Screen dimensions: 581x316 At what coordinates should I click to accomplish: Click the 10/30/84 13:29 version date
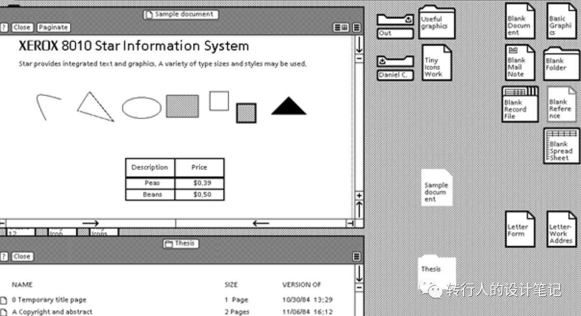coord(307,300)
